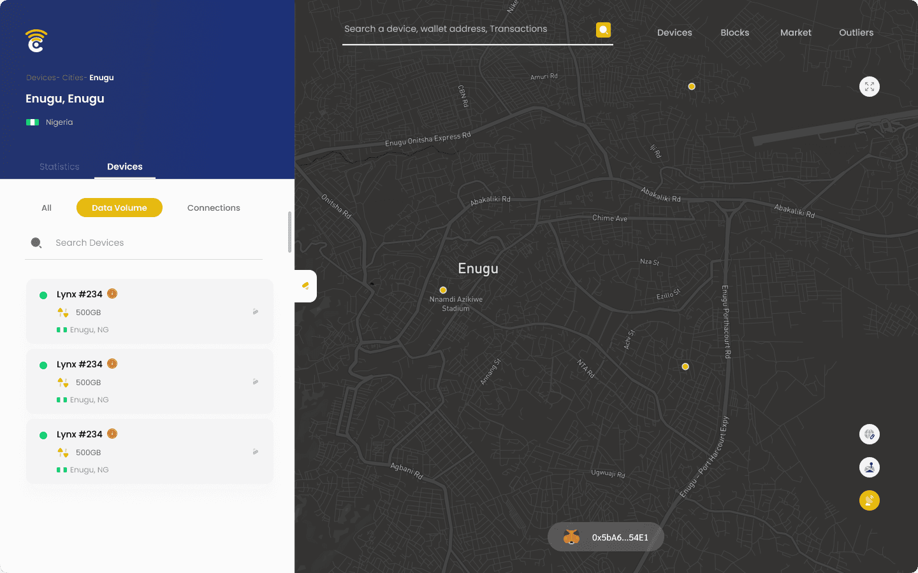
Task: Expand the map to fullscreen
Action: click(x=870, y=87)
